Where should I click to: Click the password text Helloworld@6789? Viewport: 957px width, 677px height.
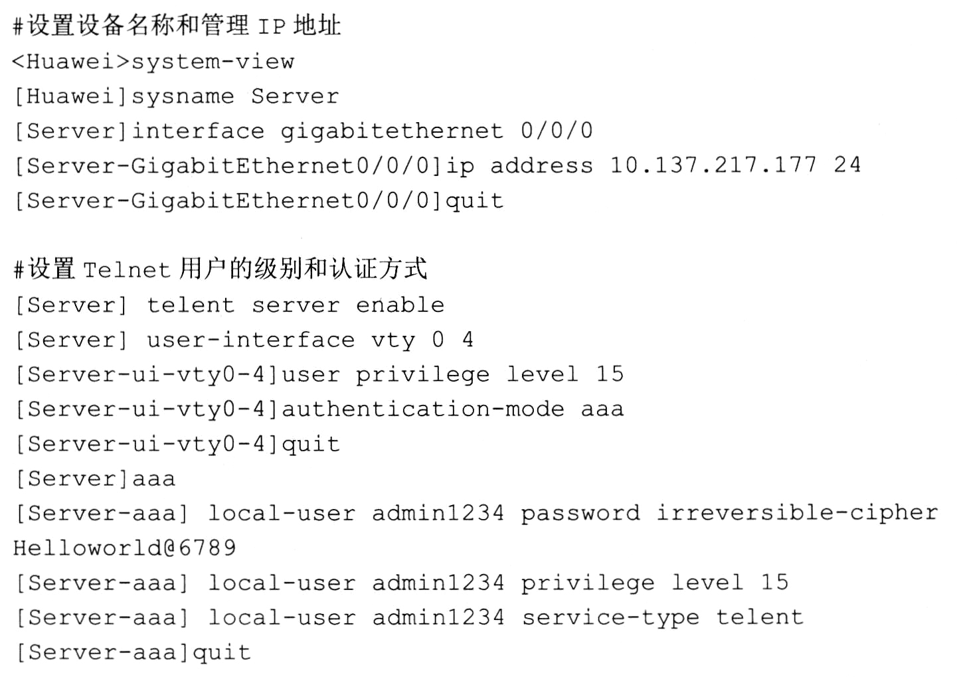pyautogui.click(x=125, y=548)
